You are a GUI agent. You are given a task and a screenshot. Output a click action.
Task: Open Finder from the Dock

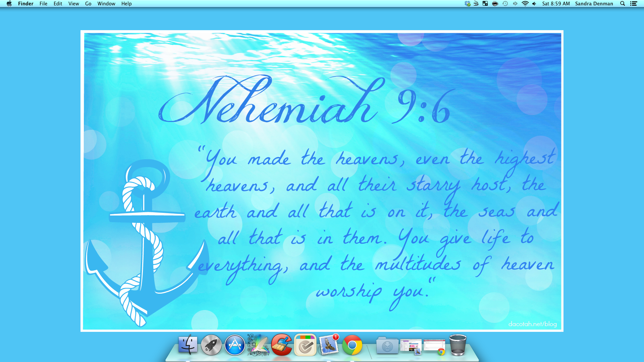coord(188,345)
